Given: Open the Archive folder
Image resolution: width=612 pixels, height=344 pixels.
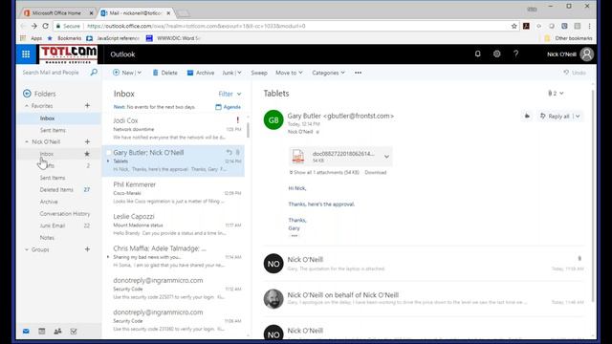Looking at the screenshot, I should pyautogui.click(x=49, y=202).
